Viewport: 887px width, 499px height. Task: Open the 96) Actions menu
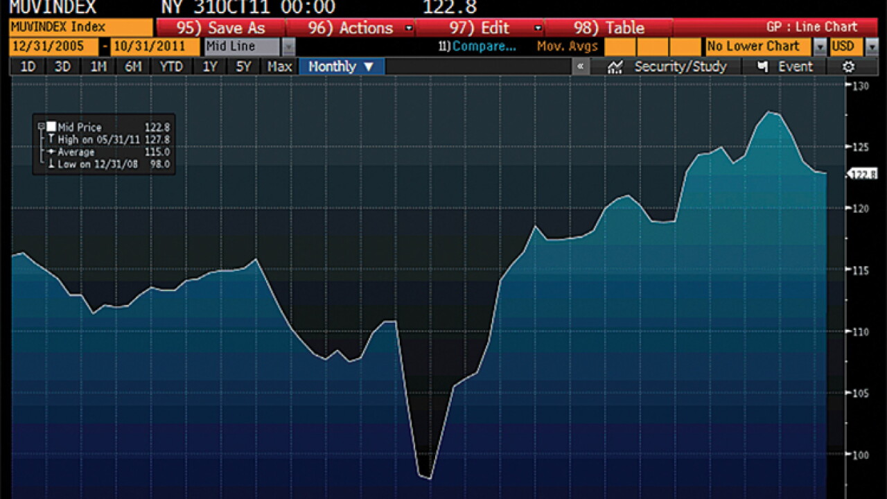[351, 28]
